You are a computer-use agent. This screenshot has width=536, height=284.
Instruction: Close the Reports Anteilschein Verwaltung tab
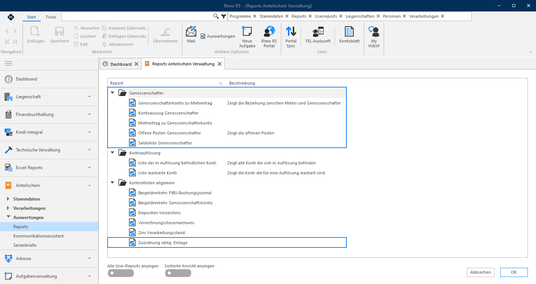pyautogui.click(x=219, y=64)
